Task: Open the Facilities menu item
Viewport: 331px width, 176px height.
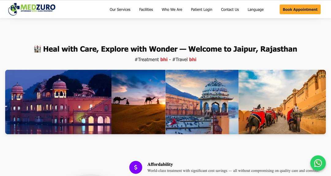Action: pyautogui.click(x=146, y=9)
